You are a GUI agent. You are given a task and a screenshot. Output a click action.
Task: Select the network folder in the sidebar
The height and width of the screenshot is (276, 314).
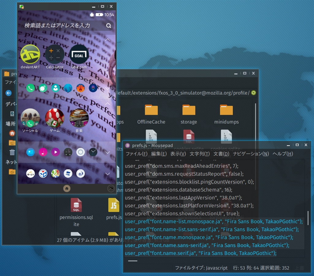tap(12, 172)
